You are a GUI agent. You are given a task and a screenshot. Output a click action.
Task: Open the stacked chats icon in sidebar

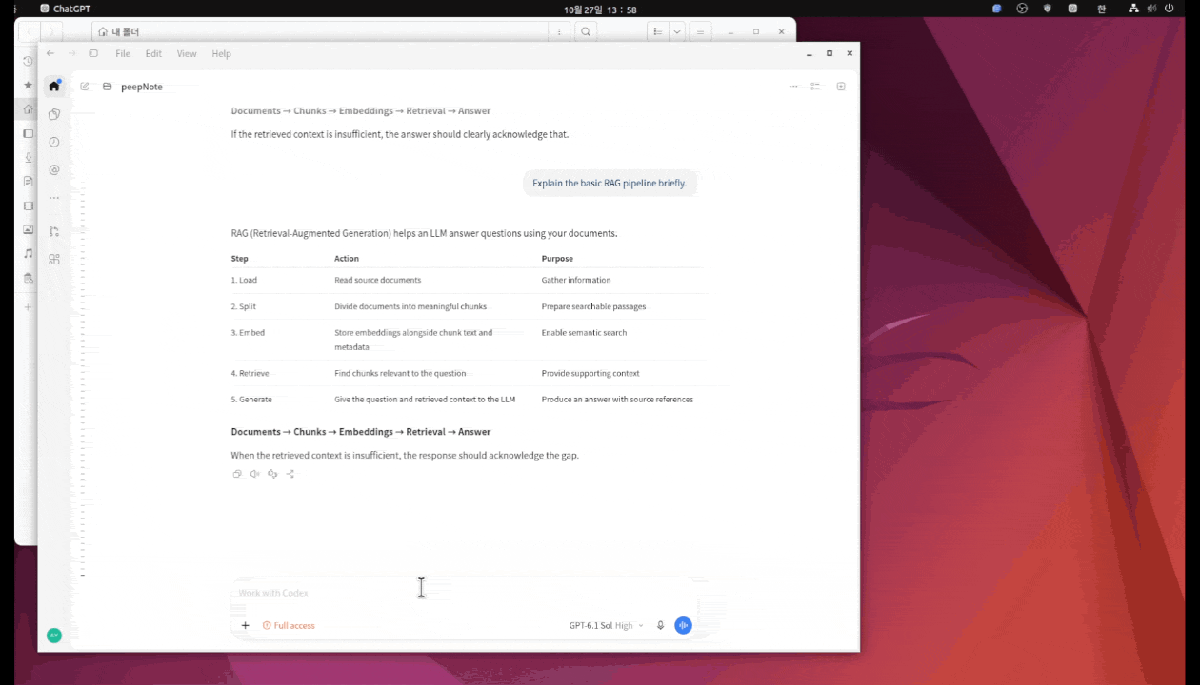point(54,114)
